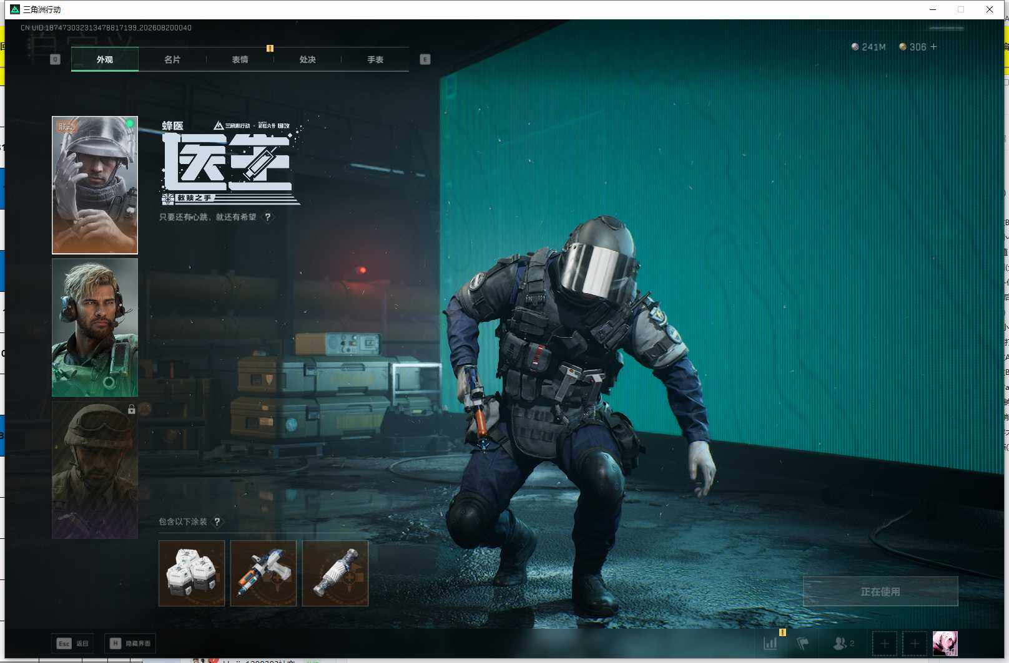1009x663 pixels.
Task: Click the 救赎之手 subtitle text
Action: 194,198
